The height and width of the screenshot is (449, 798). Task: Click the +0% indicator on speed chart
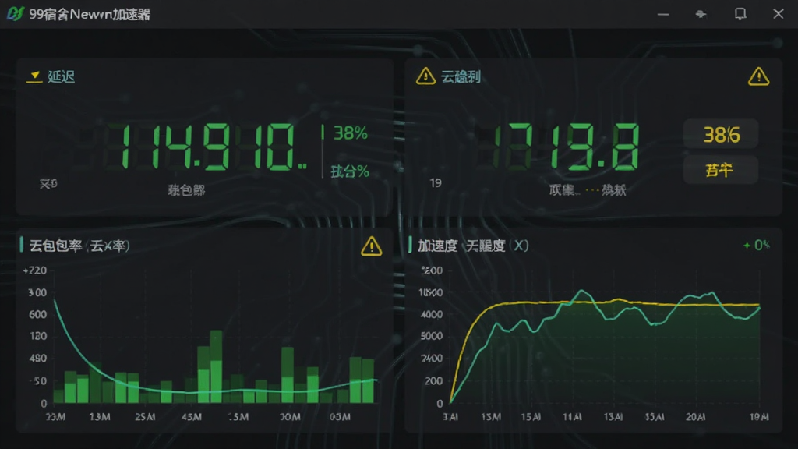tap(757, 246)
